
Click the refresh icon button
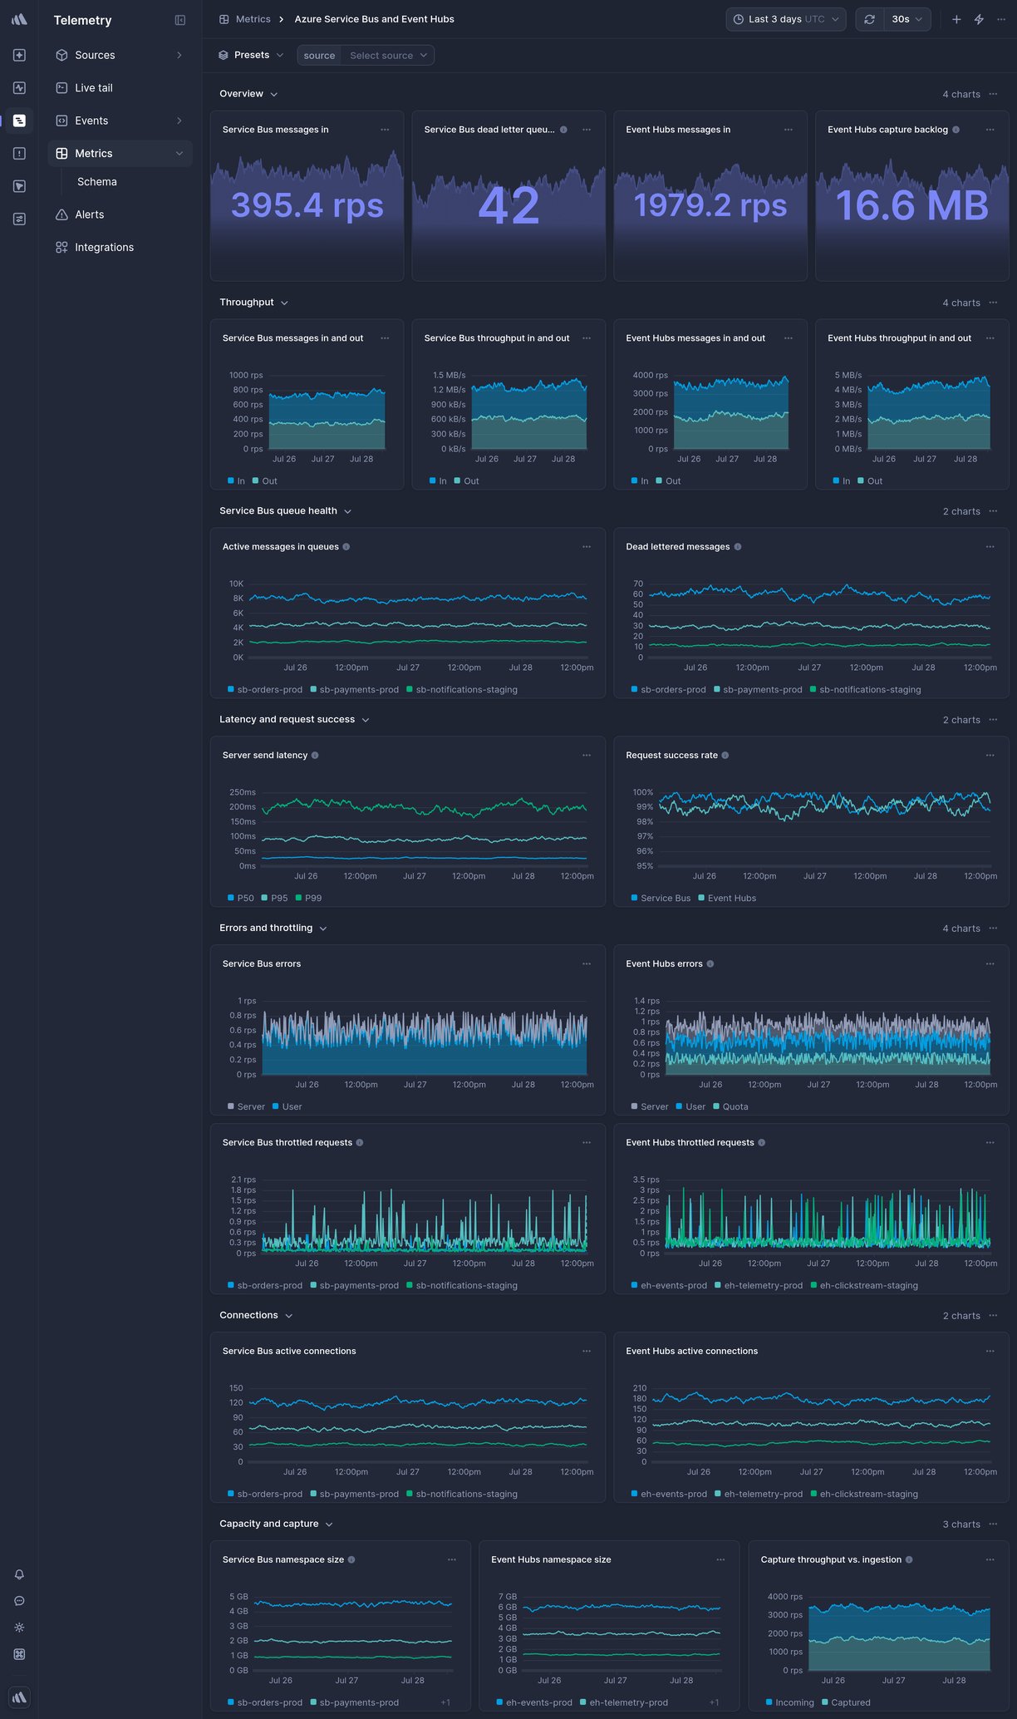[x=869, y=19]
